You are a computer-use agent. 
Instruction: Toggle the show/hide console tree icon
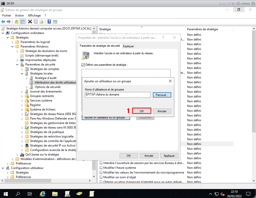pos(23,21)
